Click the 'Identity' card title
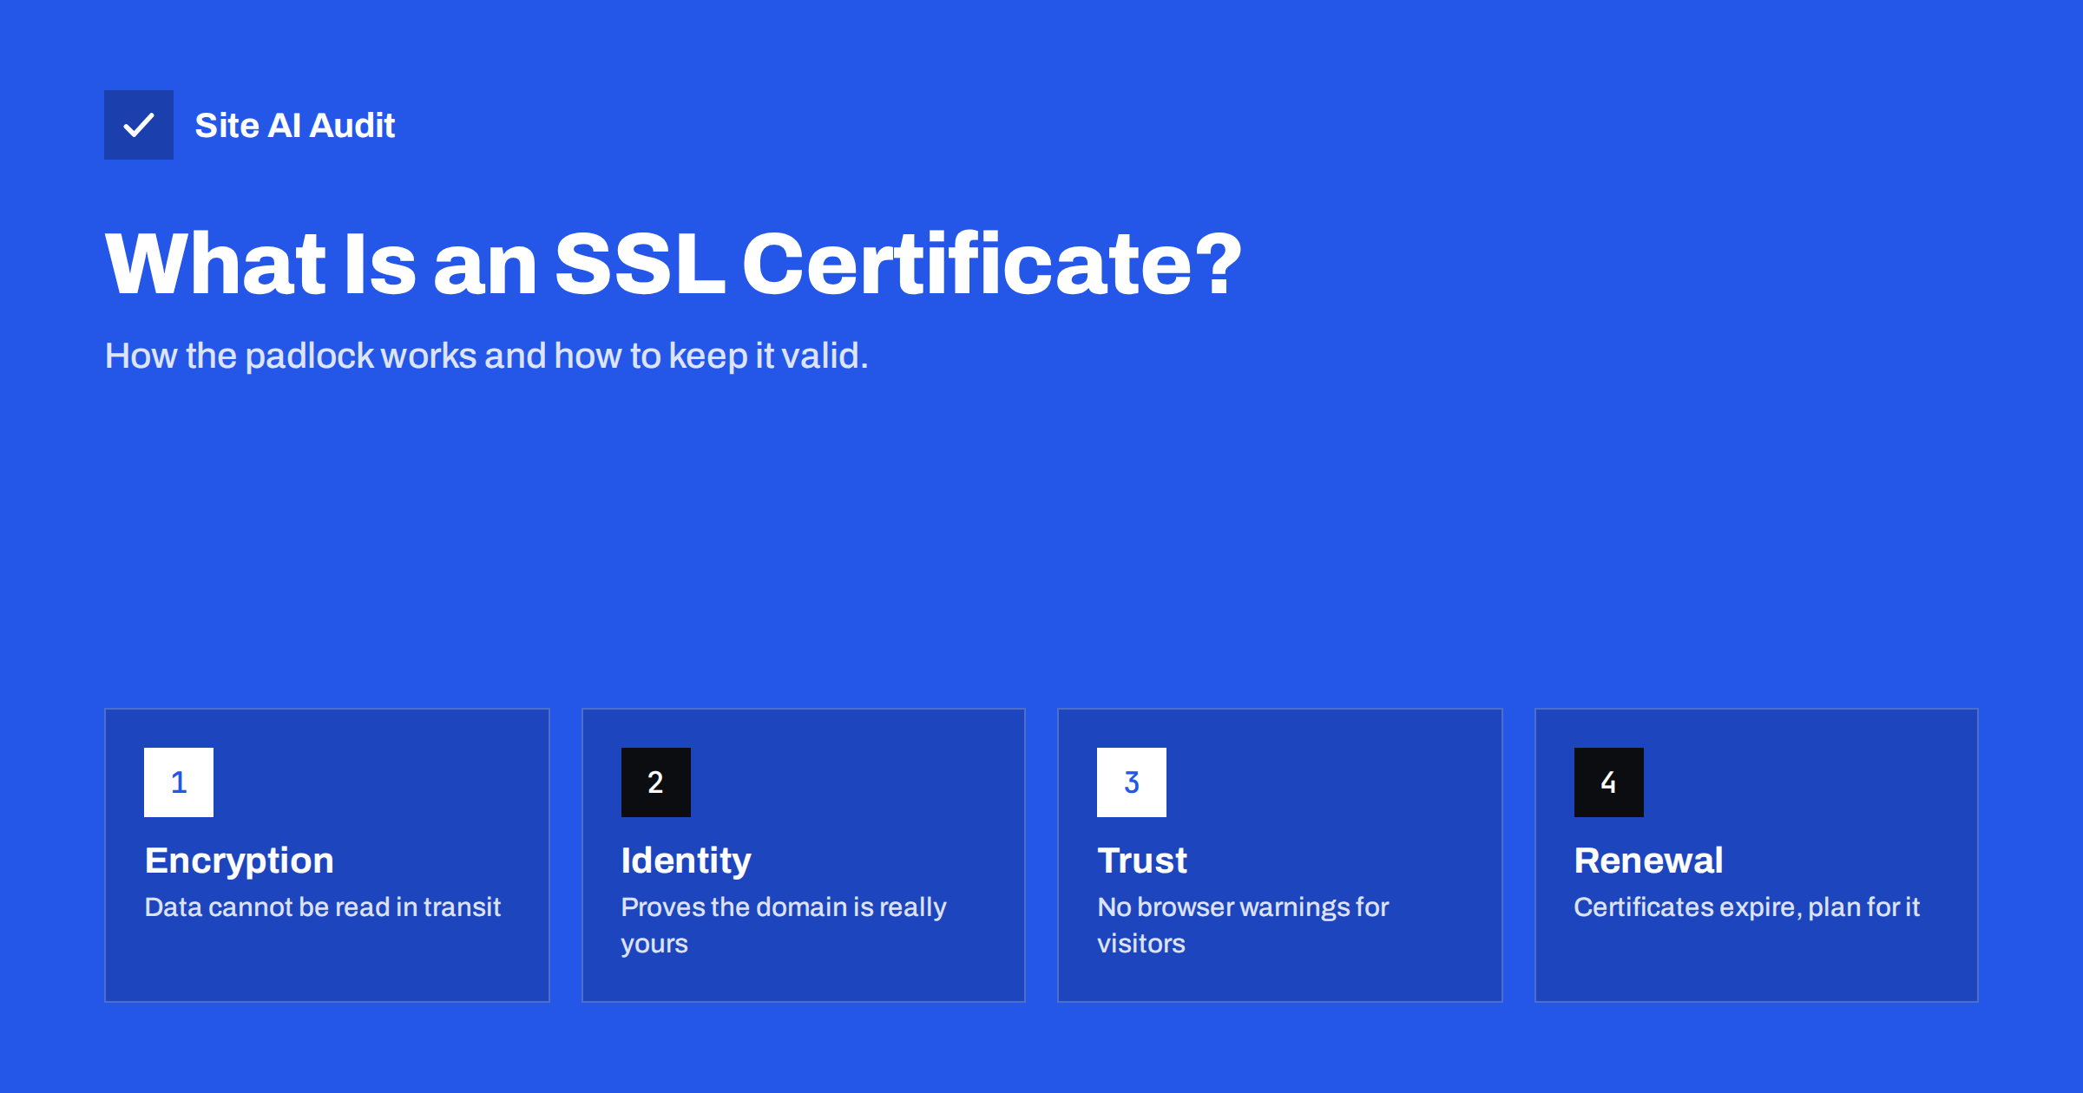 pos(687,861)
